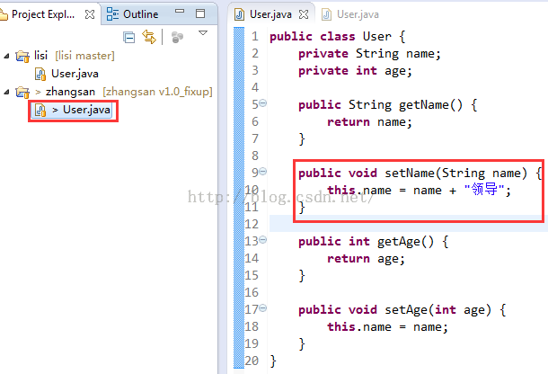
Task: Select the lisi project folder
Action: 41,55
